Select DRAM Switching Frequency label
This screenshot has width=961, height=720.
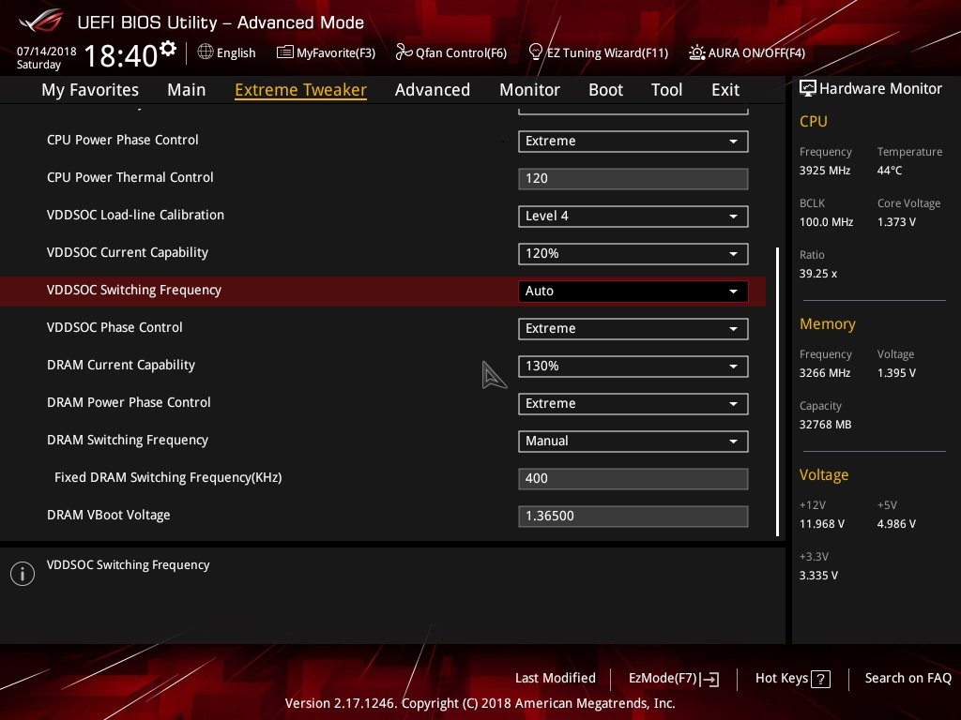pos(128,441)
